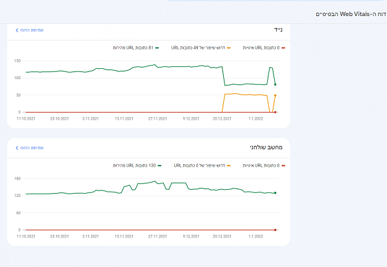Click red color marker in desktop legend

283,165
